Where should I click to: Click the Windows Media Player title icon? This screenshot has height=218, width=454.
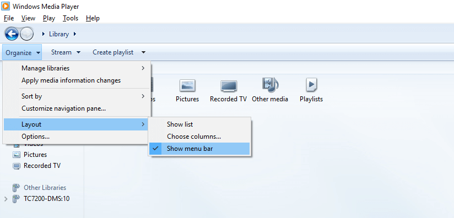(x=5, y=6)
